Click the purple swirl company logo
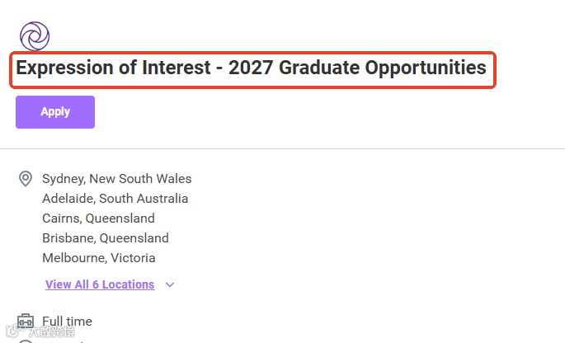Viewport: 565px width, 343px height. pyautogui.click(x=35, y=35)
